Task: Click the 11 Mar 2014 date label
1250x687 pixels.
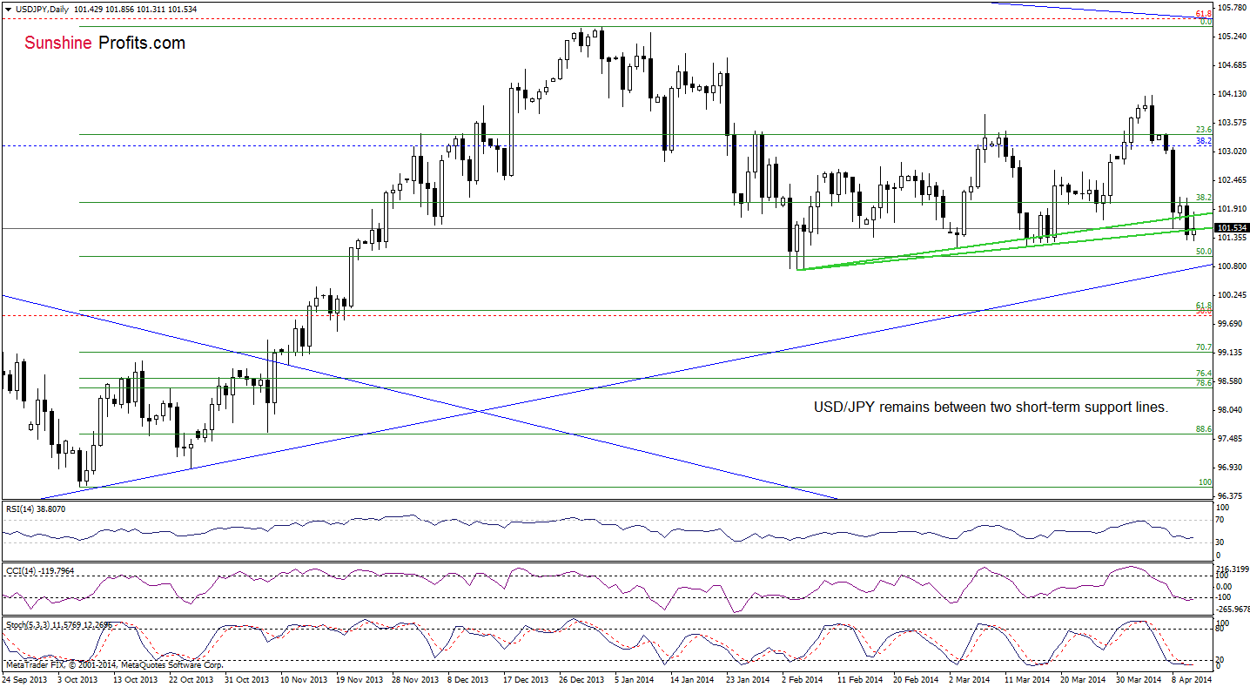Action: pos(1025,678)
